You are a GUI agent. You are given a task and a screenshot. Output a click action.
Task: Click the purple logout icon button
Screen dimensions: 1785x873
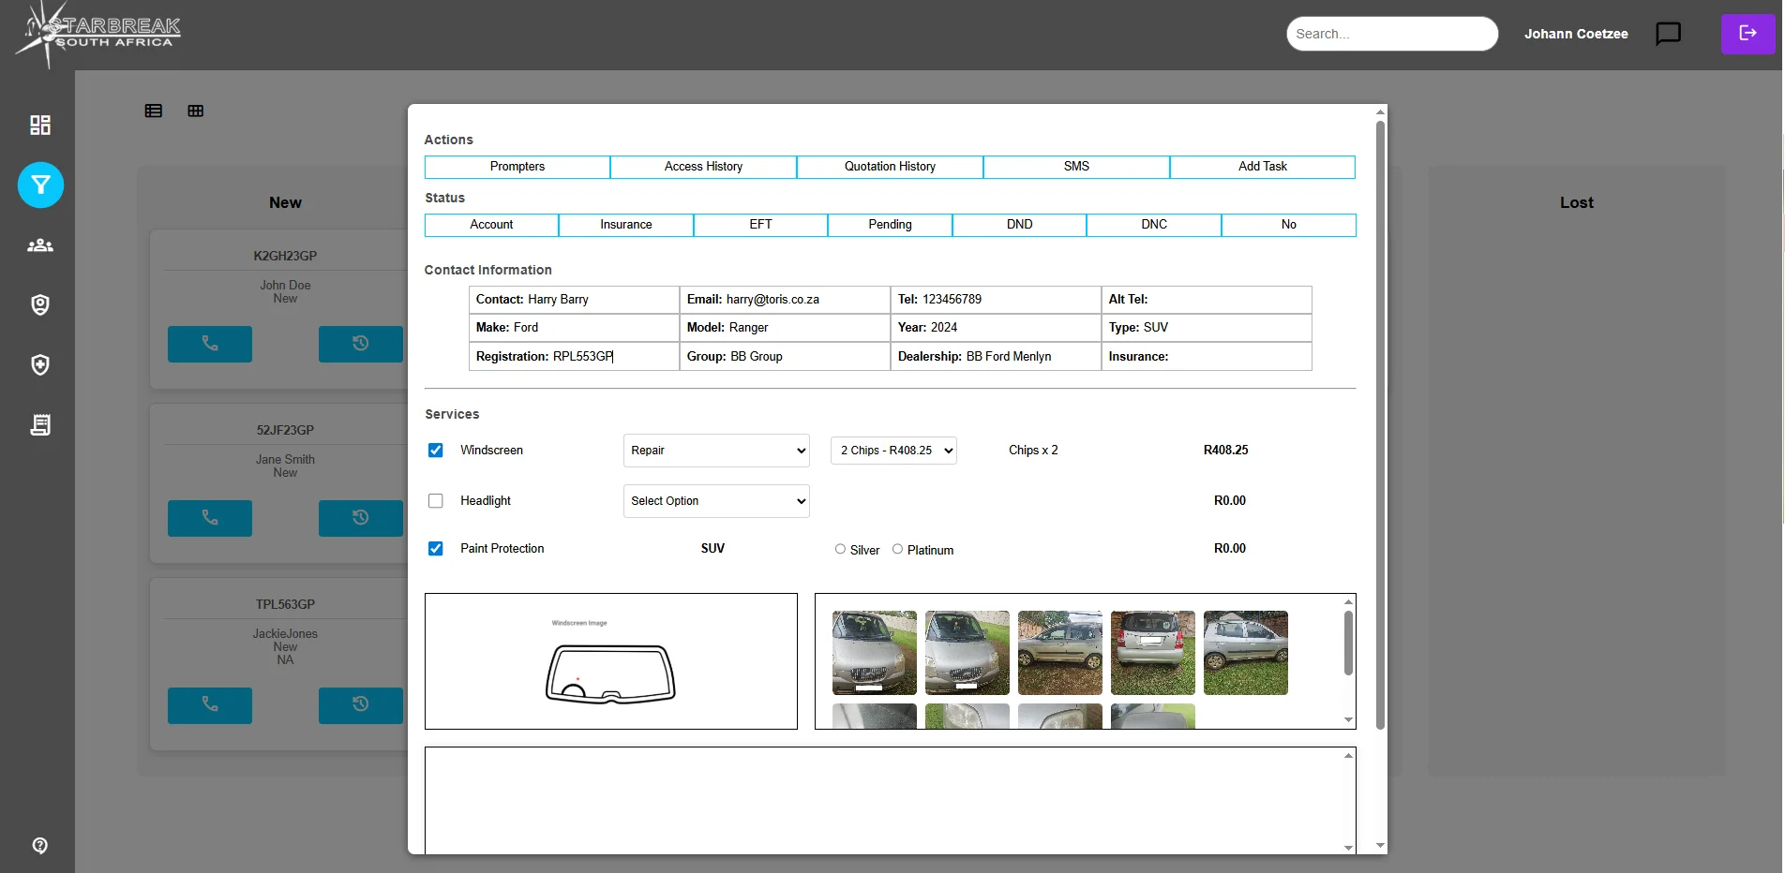coord(1747,34)
